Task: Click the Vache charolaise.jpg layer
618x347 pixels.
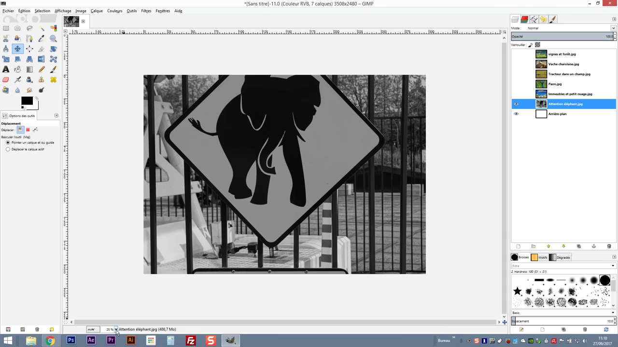Action: pyautogui.click(x=563, y=64)
